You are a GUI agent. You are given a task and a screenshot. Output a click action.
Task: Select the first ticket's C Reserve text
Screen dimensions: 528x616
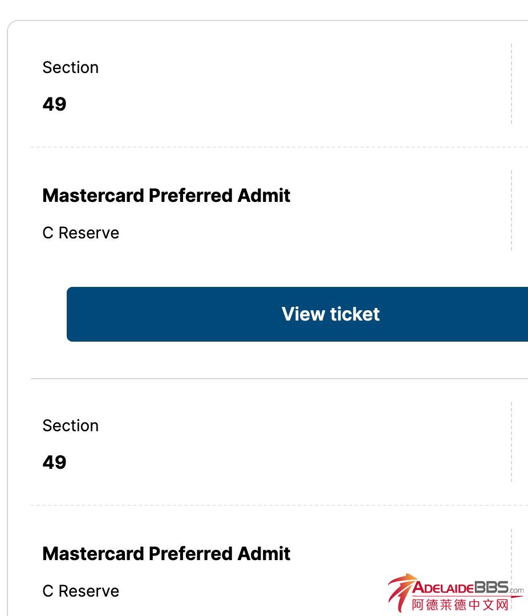pyautogui.click(x=81, y=233)
